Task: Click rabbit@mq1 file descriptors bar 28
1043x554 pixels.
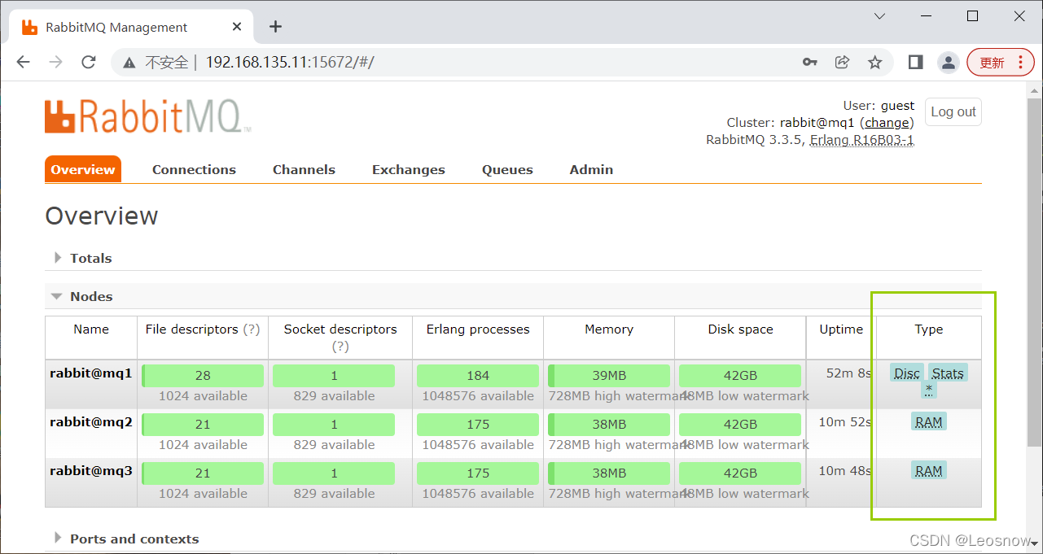Action: pyautogui.click(x=203, y=376)
